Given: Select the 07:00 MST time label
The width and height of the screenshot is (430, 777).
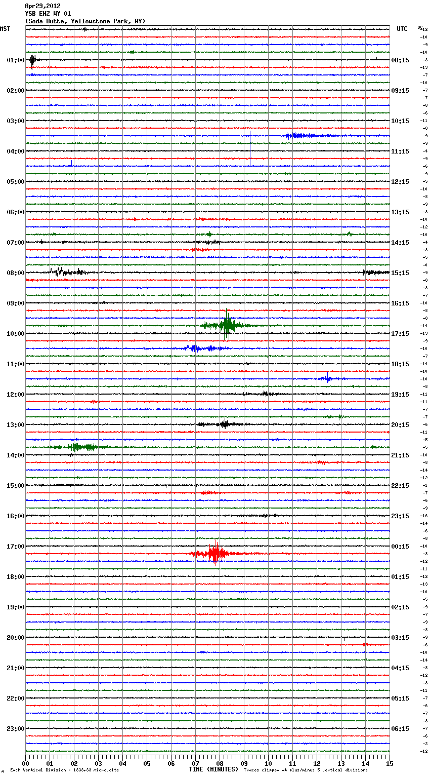Looking at the screenshot, I should point(16,243).
